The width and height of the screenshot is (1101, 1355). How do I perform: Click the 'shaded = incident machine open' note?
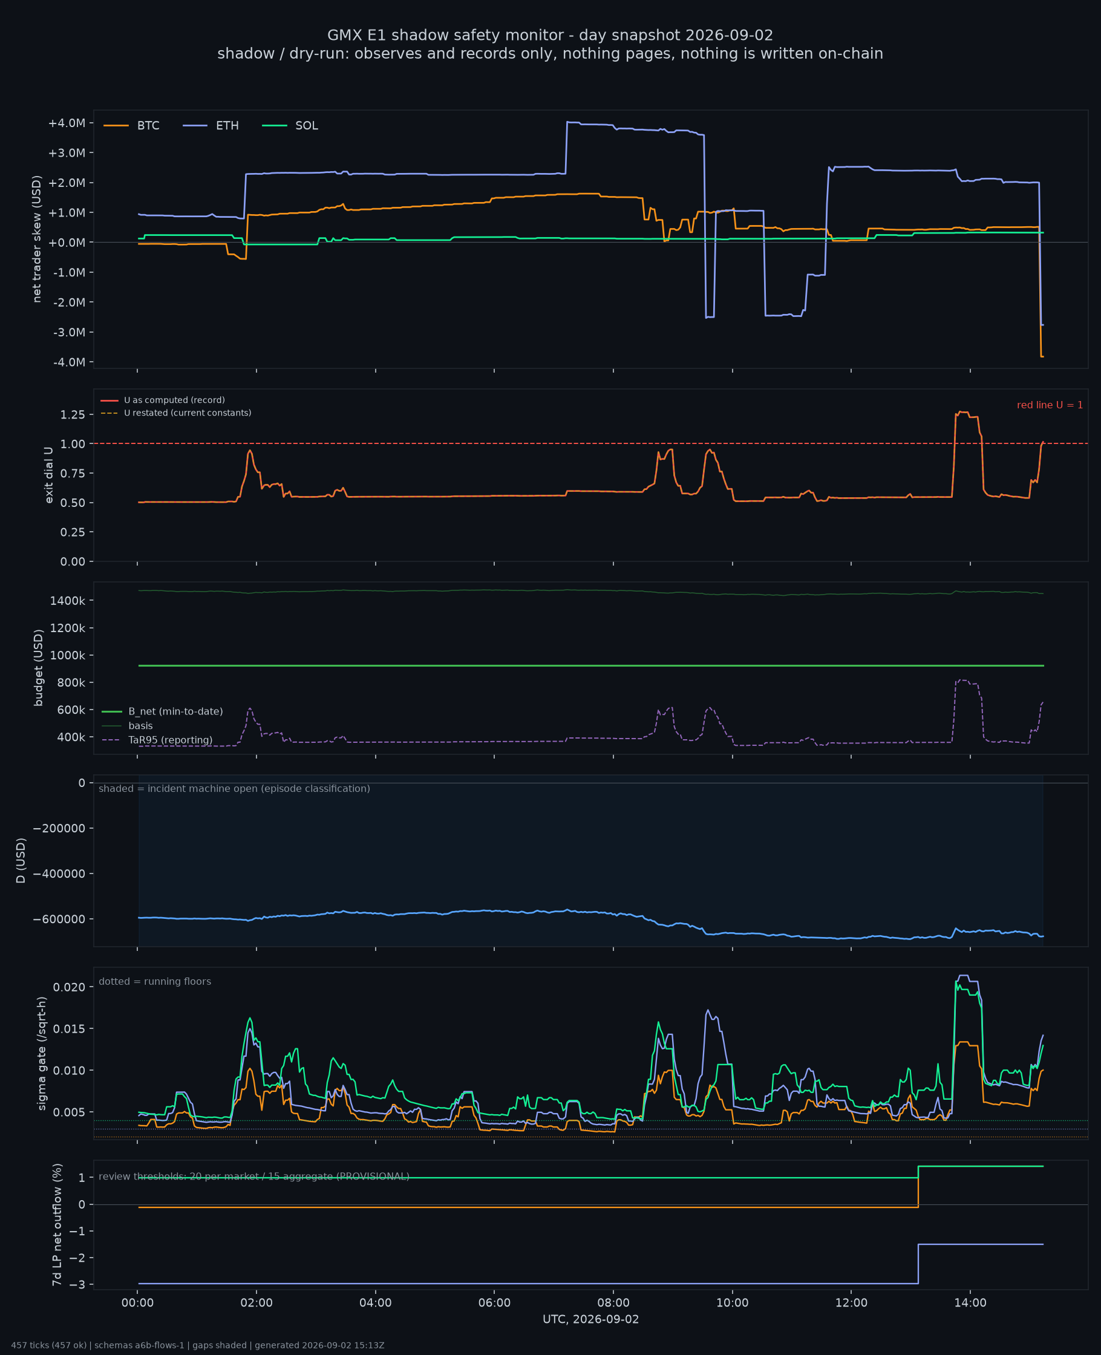234,789
